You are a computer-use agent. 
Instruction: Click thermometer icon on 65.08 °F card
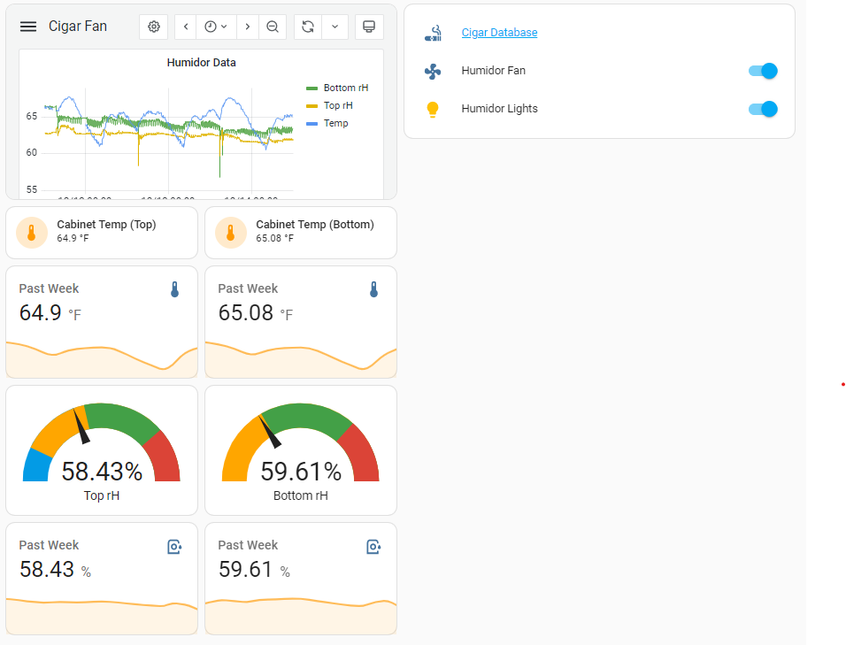click(x=374, y=289)
